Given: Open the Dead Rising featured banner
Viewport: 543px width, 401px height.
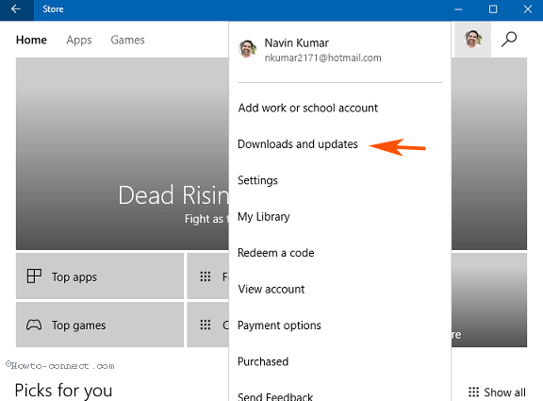Looking at the screenshot, I should pos(123,154).
